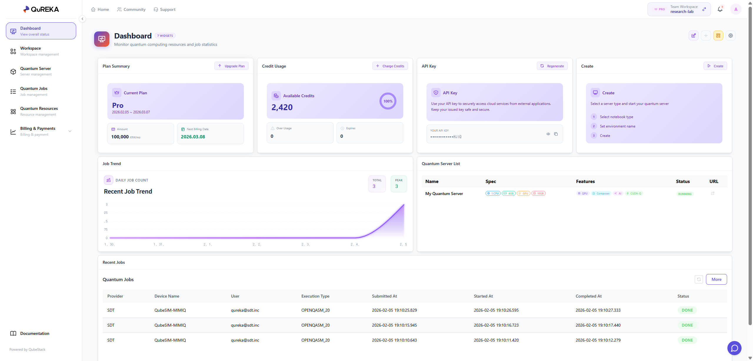This screenshot has height=361, width=753.
Task: Click the add widget plus icon
Action: (706, 36)
